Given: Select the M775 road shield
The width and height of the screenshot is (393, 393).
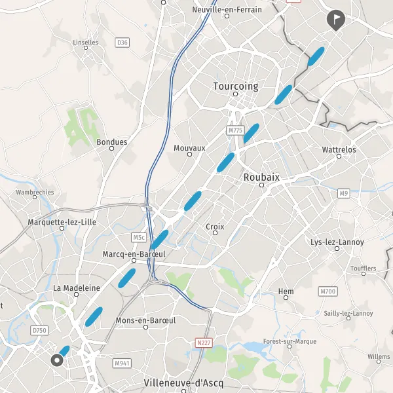Looking at the screenshot, I should click(235, 130).
